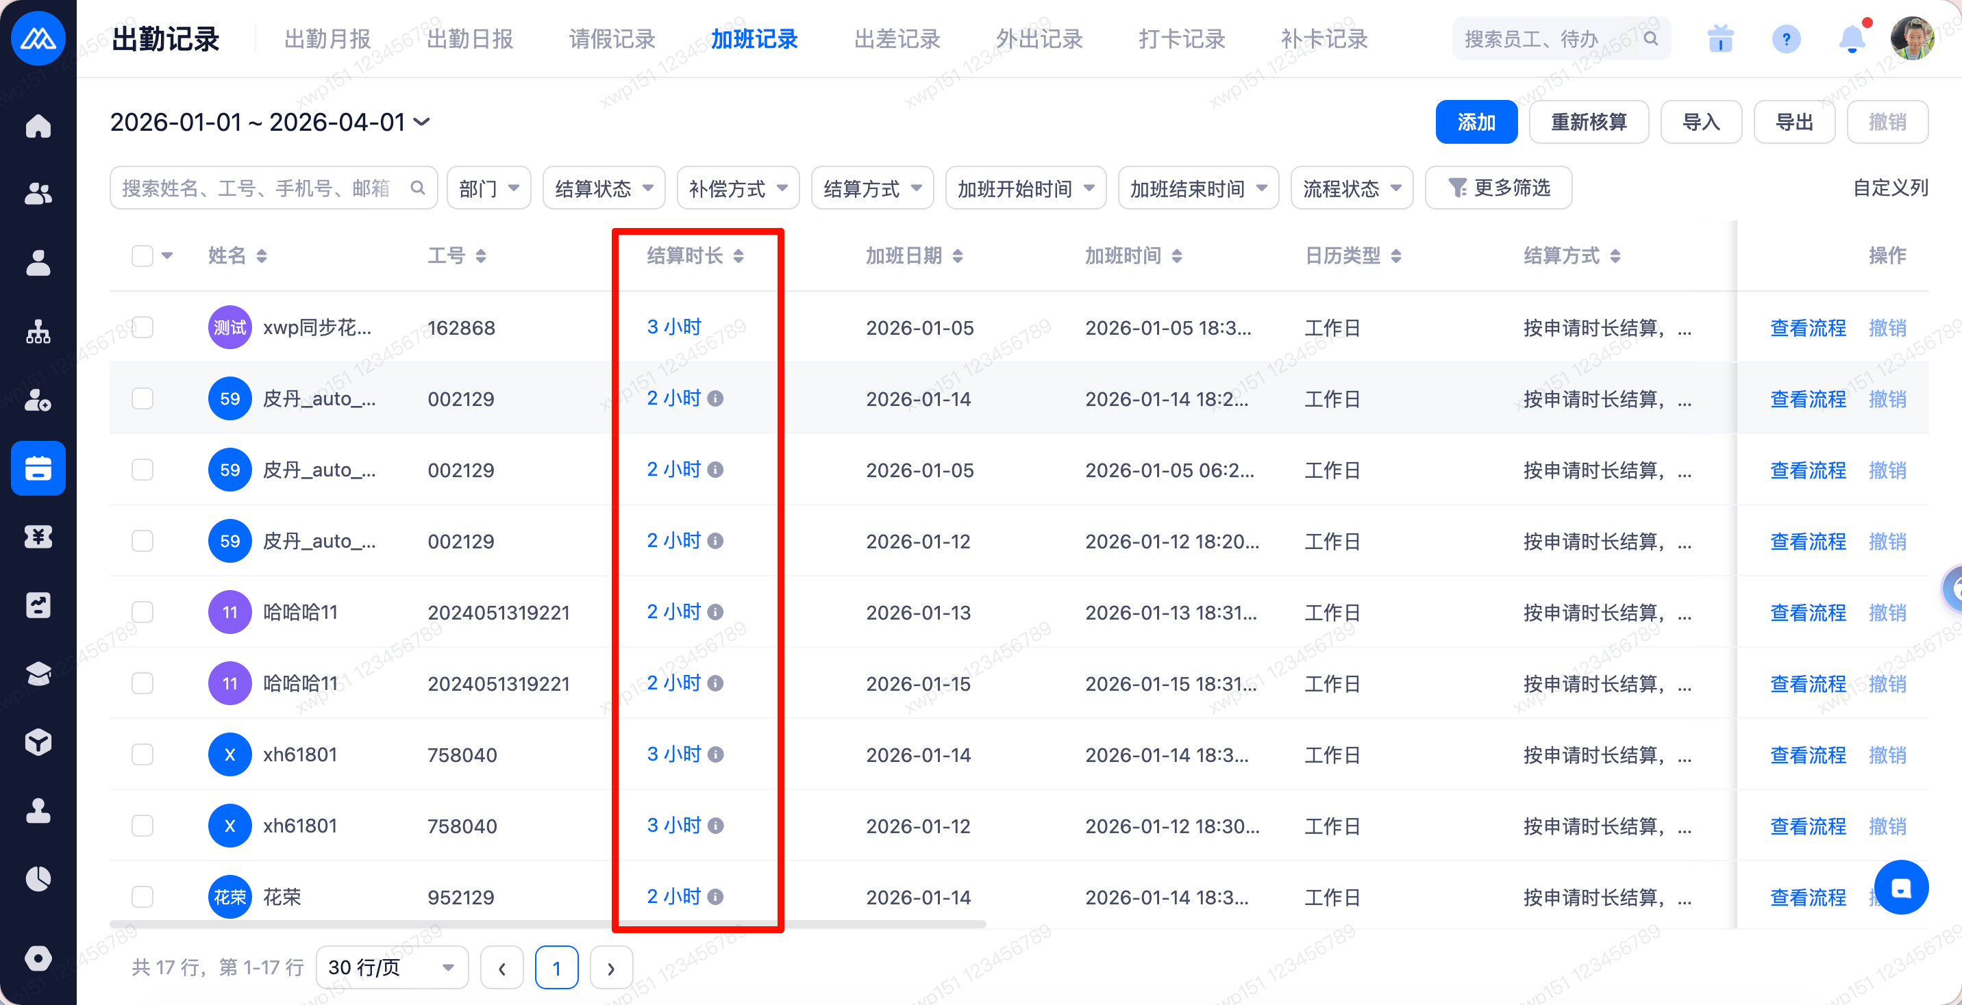The width and height of the screenshot is (1962, 1005).
Task: Switch to the 打卡记录 tab
Action: [x=1181, y=39]
